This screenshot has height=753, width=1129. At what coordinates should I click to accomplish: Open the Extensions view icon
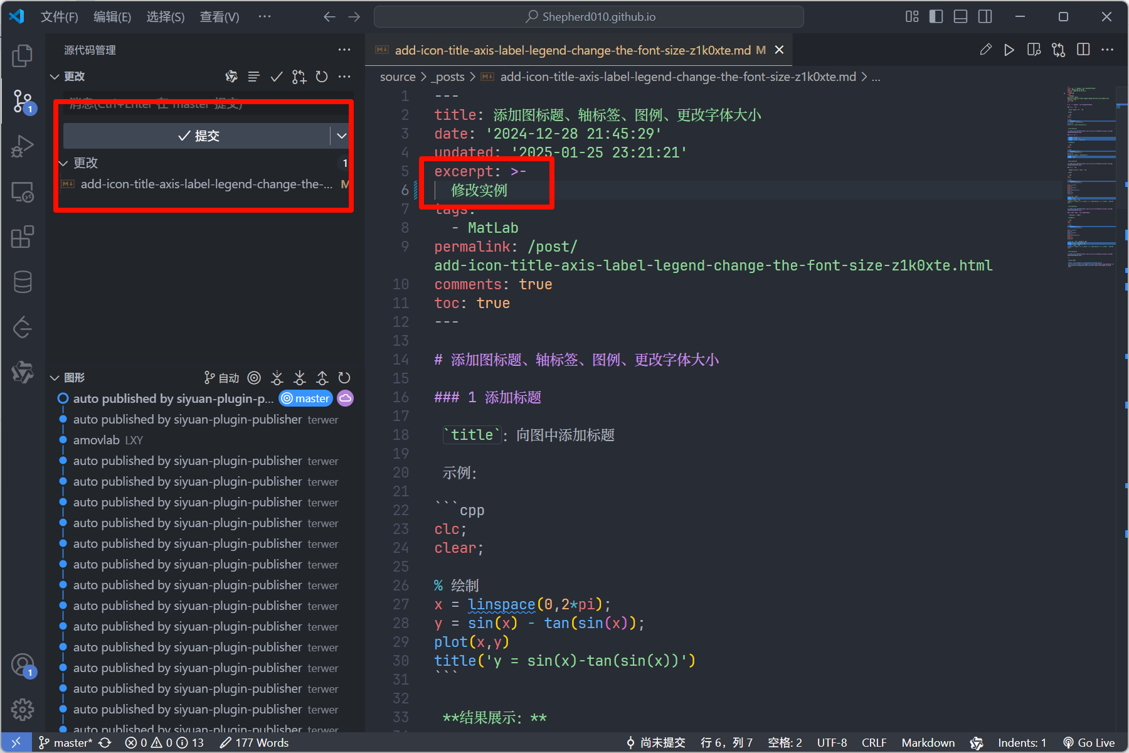click(23, 237)
